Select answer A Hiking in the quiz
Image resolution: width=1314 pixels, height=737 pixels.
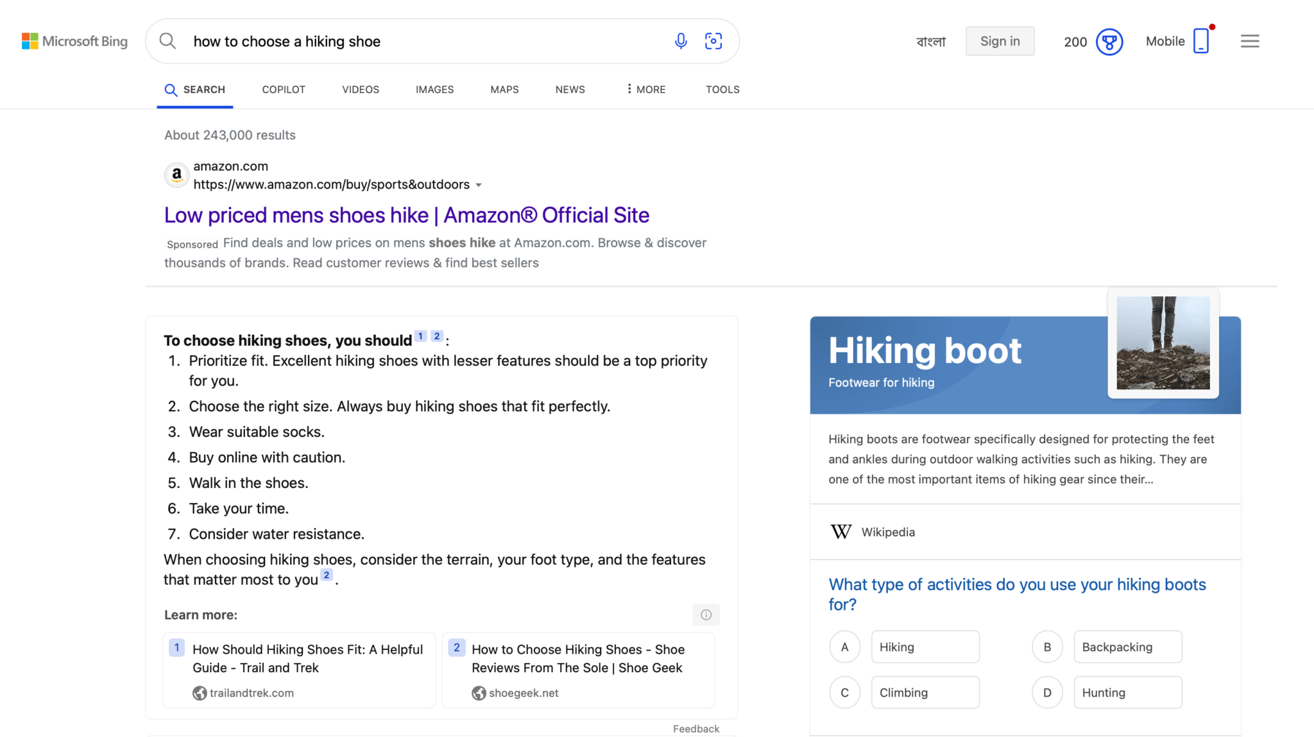click(925, 647)
